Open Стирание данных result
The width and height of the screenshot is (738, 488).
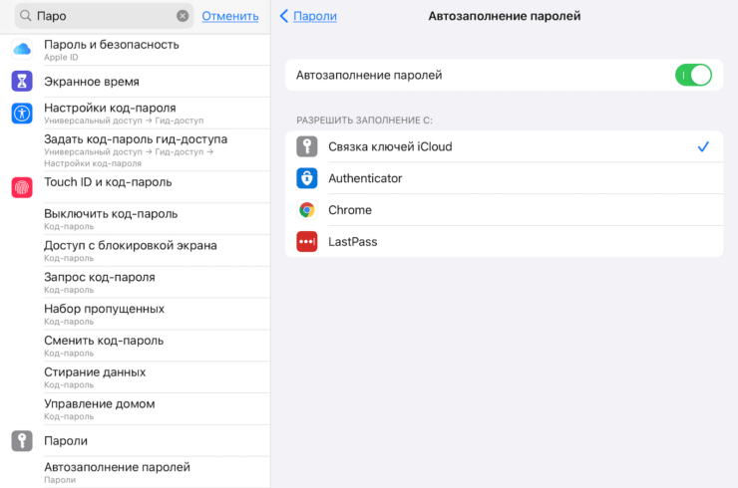click(135, 377)
